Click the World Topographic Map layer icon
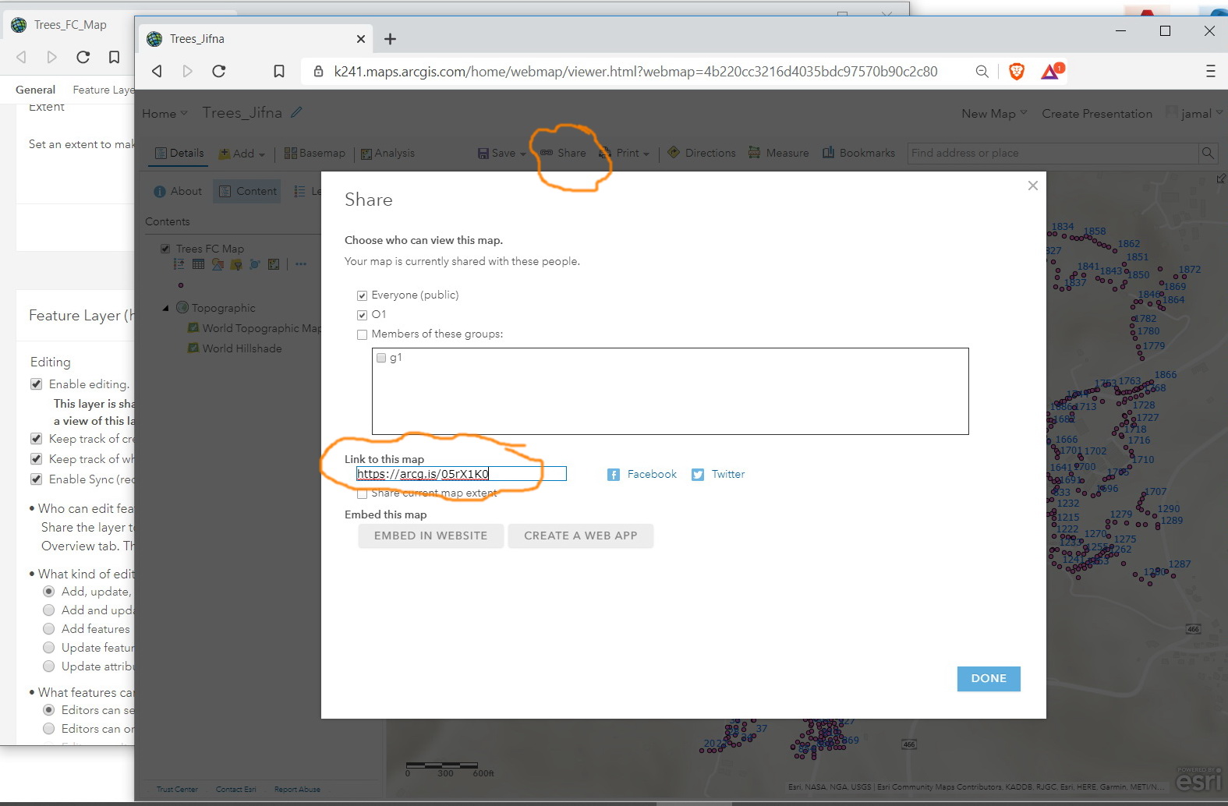1228x806 pixels. [193, 328]
